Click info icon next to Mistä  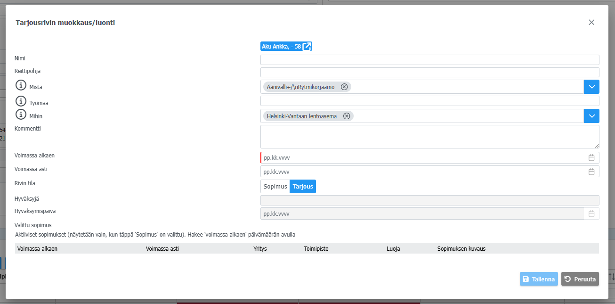(21, 86)
